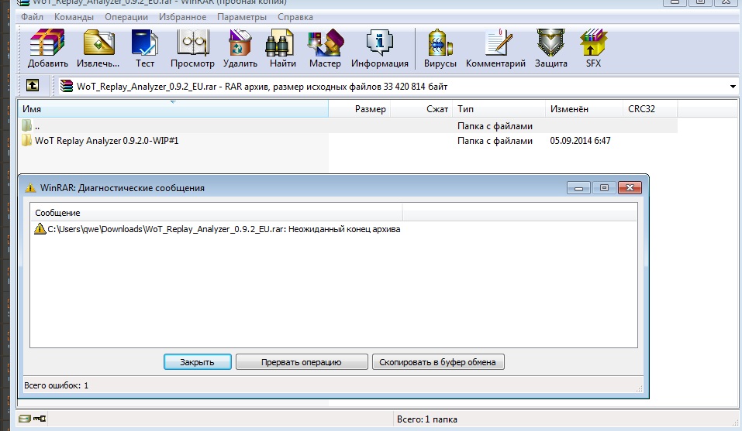Open the Команды menu
742x431 pixels.
pyautogui.click(x=74, y=17)
